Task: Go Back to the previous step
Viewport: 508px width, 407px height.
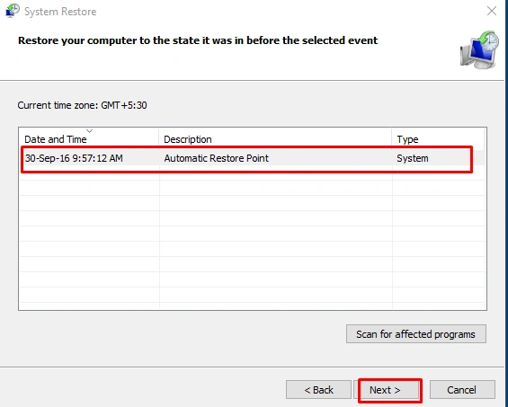Action: 318,390
